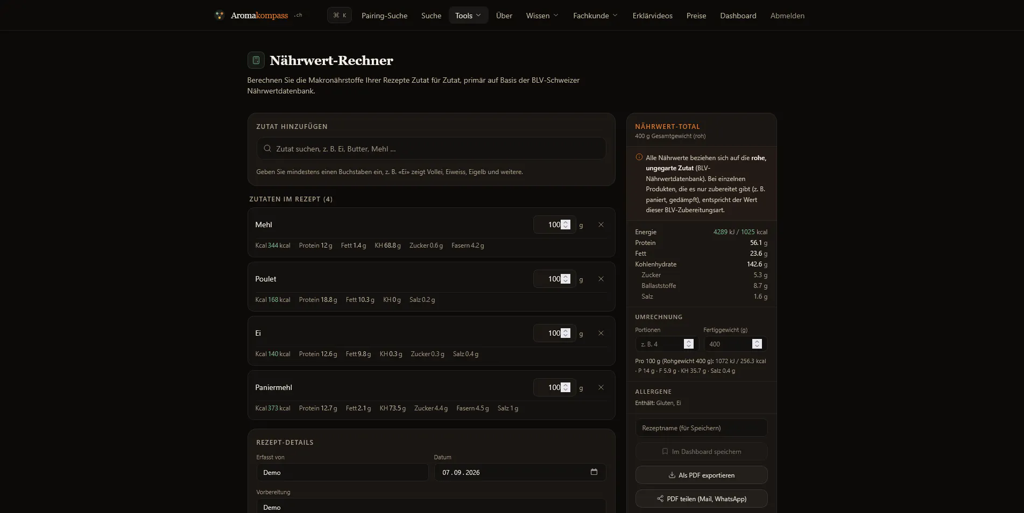Focus the Zutat suchen search field

431,149
